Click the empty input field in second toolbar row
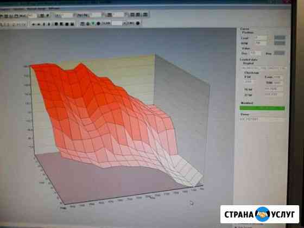The width and height of the screenshot is (304, 228). point(117,23)
